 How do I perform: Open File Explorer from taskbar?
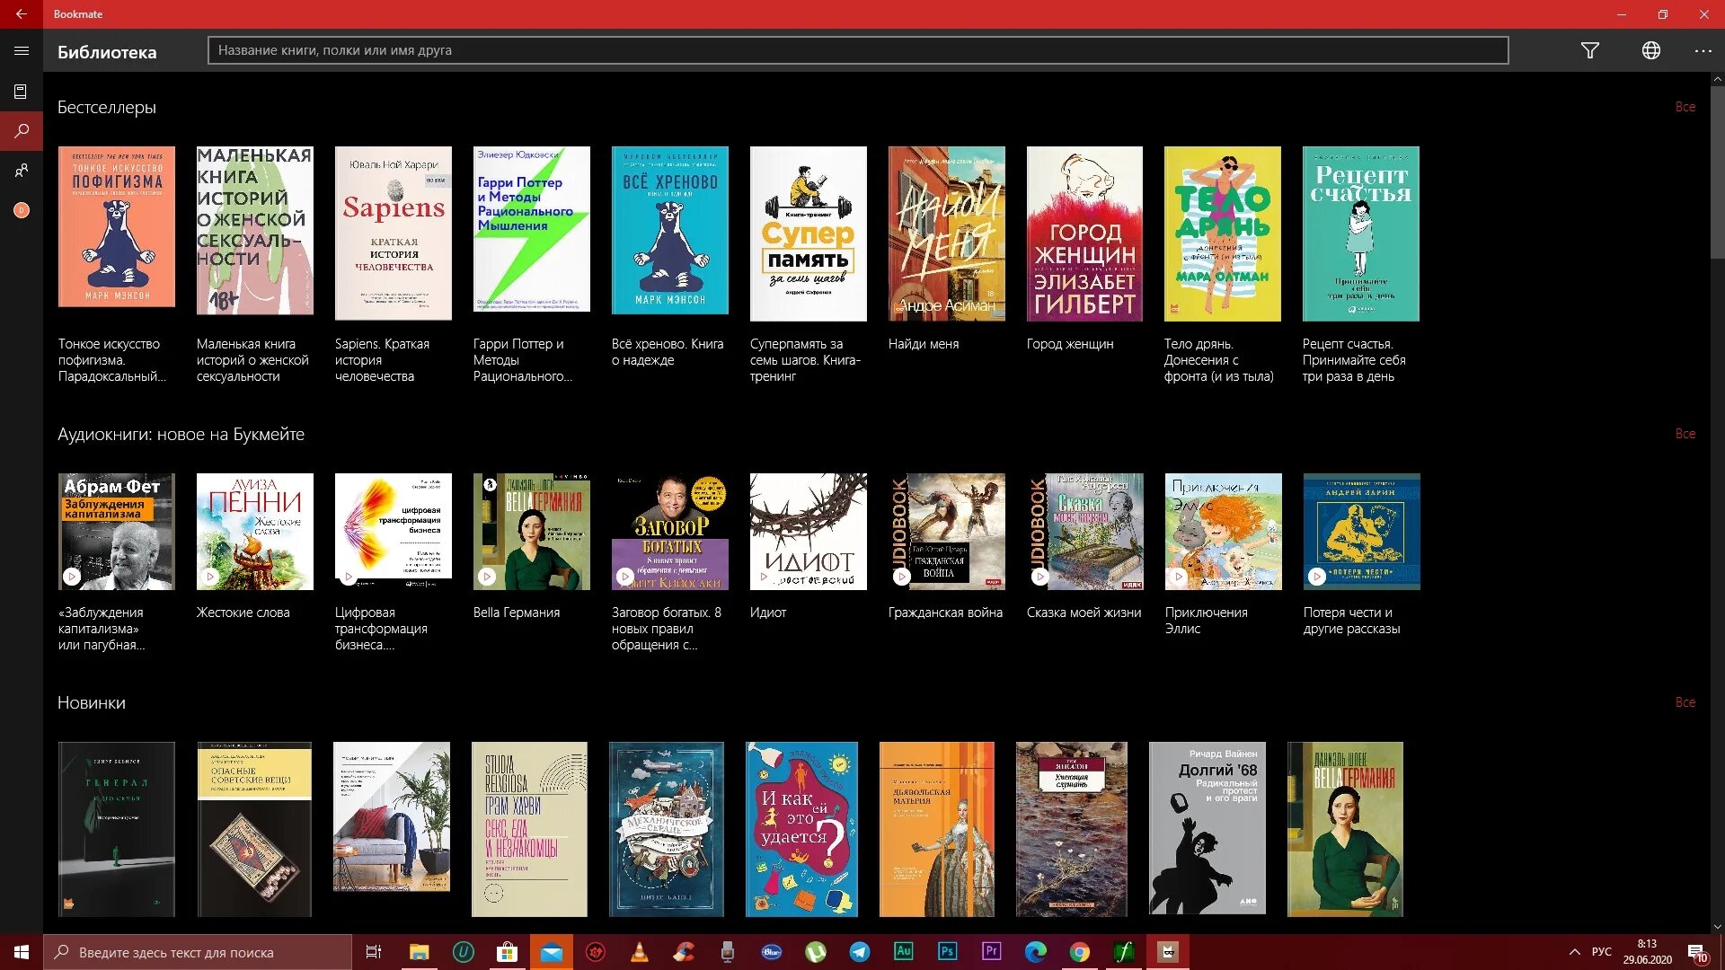(x=419, y=952)
